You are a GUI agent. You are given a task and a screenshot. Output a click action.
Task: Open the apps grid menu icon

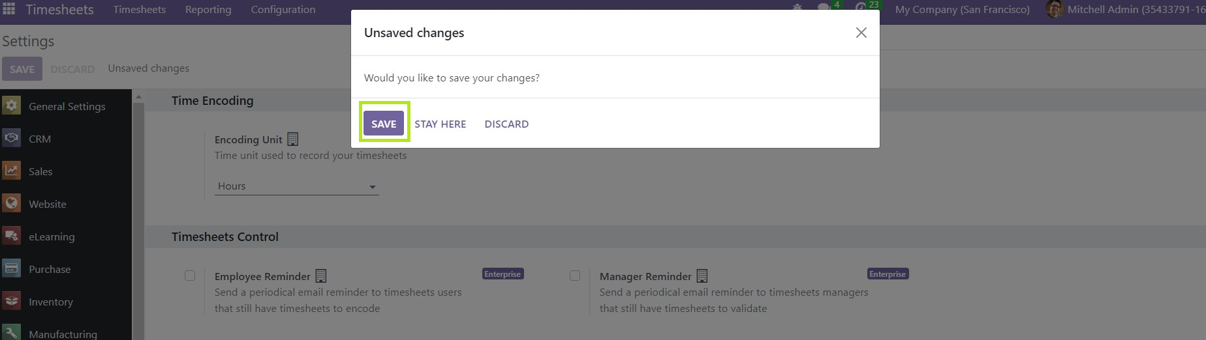[9, 9]
